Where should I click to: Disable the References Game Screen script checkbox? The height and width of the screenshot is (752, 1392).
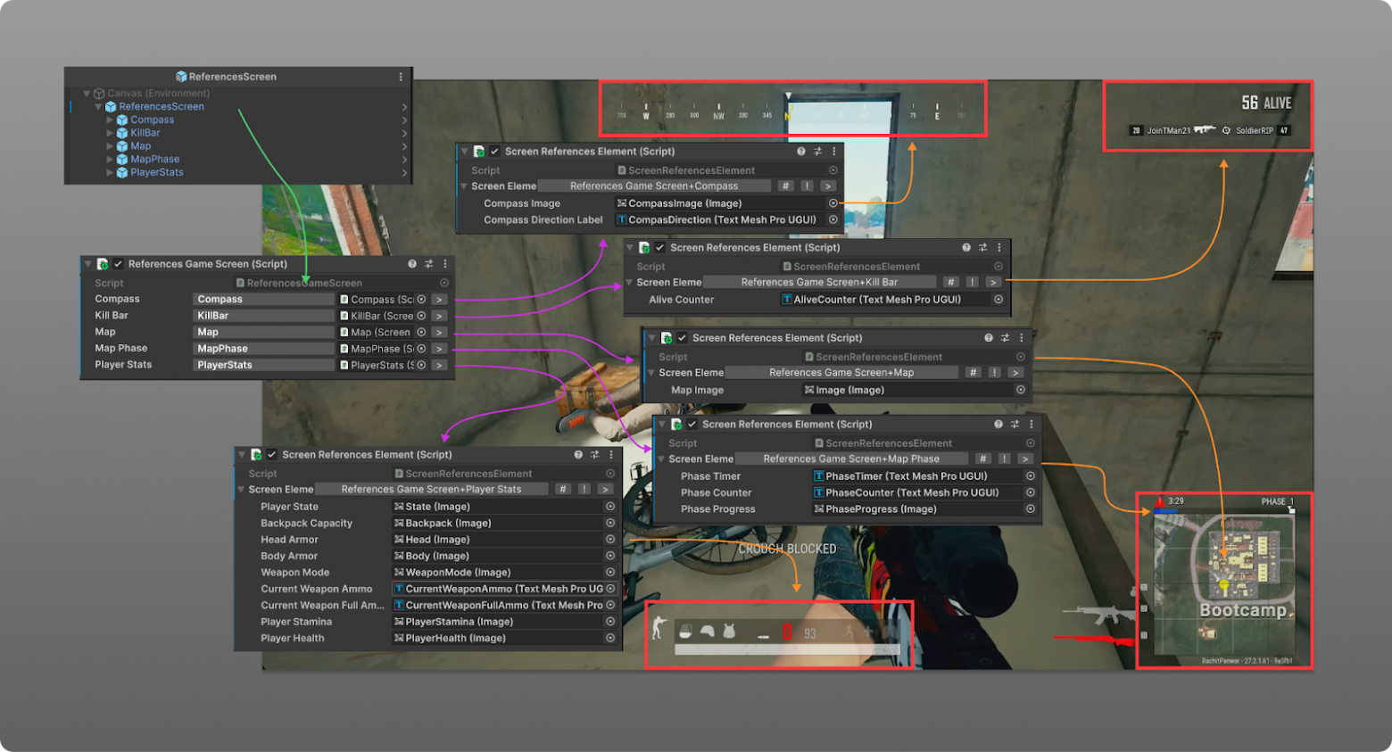coord(118,264)
